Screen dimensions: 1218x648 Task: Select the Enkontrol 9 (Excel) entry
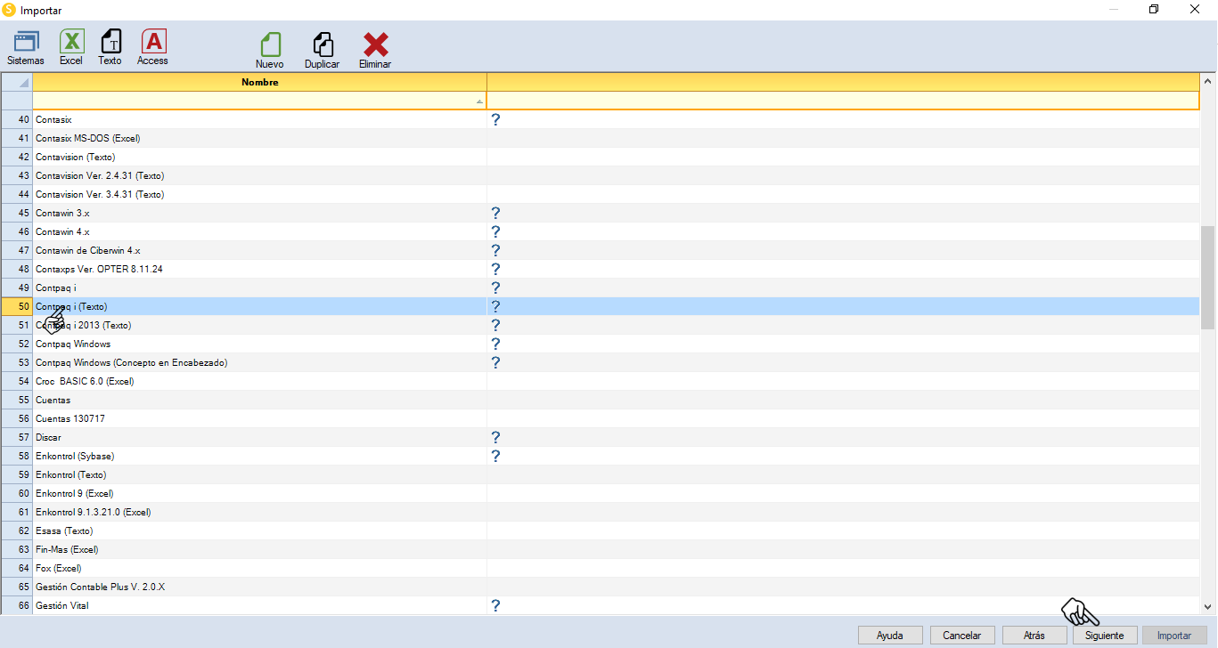[x=75, y=493]
